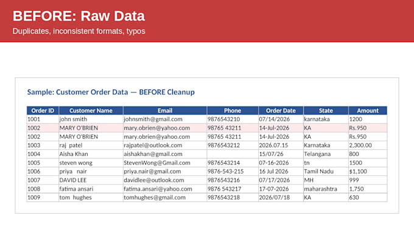The width and height of the screenshot is (414, 249).
Task: Select date cell '16 Jul 2026'
Action: click(281, 171)
